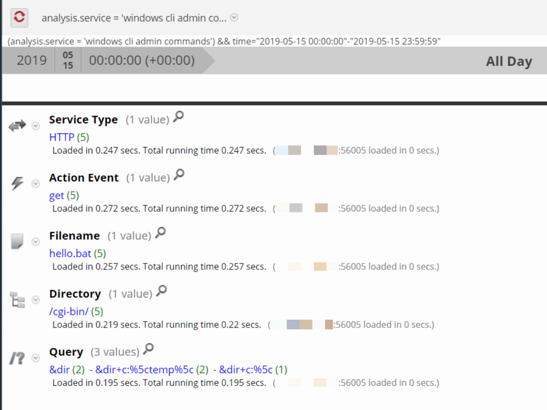Click "(1 value)" beside Service Type

tap(147, 120)
